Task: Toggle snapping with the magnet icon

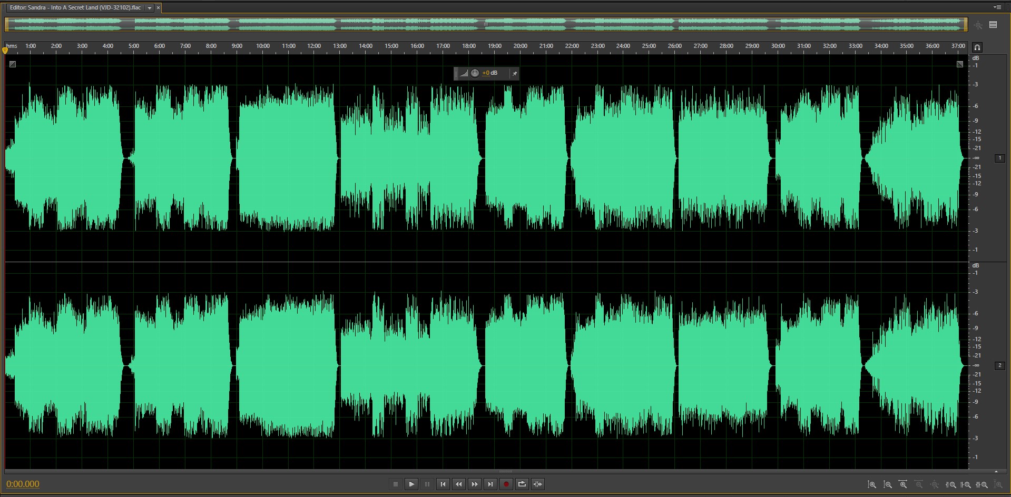Action: 977,47
